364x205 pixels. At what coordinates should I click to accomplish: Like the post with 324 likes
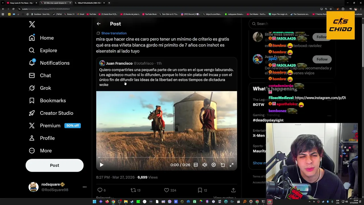point(167,190)
